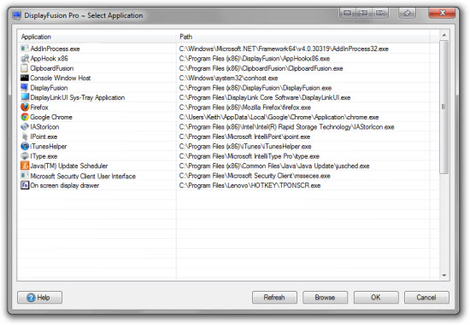Screen dimensions: 470x325
Task: Click the Browse button
Action: point(326,298)
